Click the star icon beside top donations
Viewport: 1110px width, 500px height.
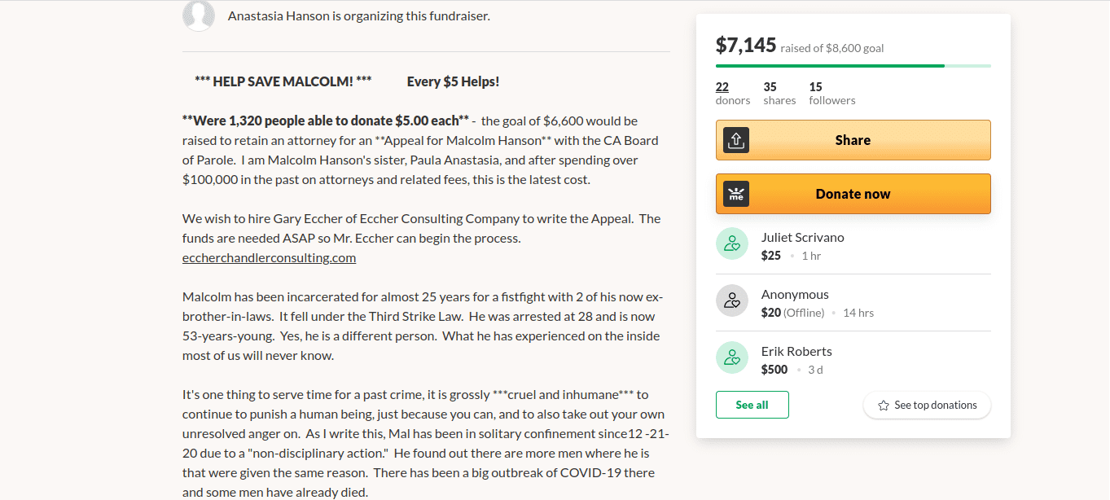pyautogui.click(x=884, y=406)
